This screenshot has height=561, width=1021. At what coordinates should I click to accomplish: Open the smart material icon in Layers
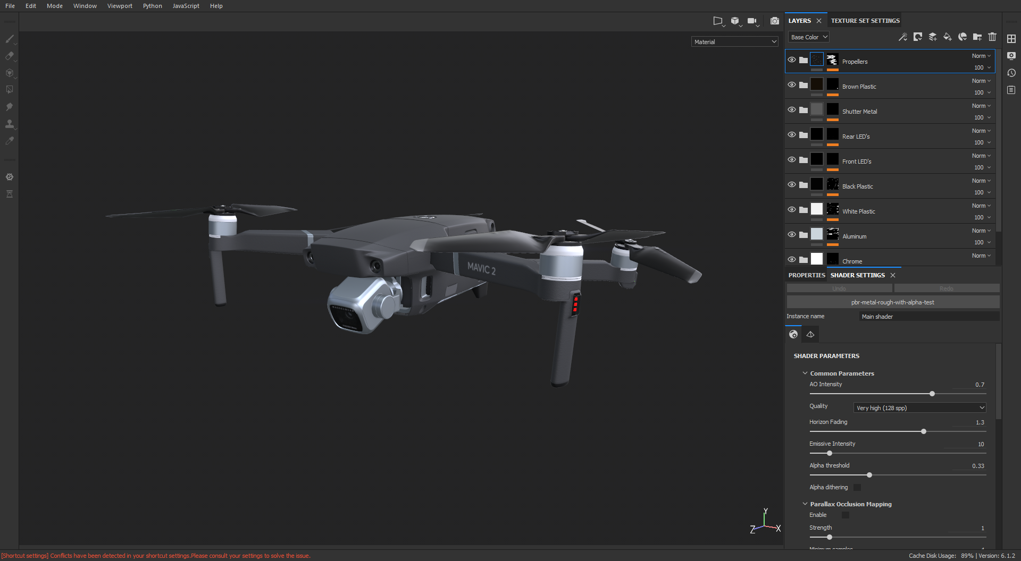point(963,37)
